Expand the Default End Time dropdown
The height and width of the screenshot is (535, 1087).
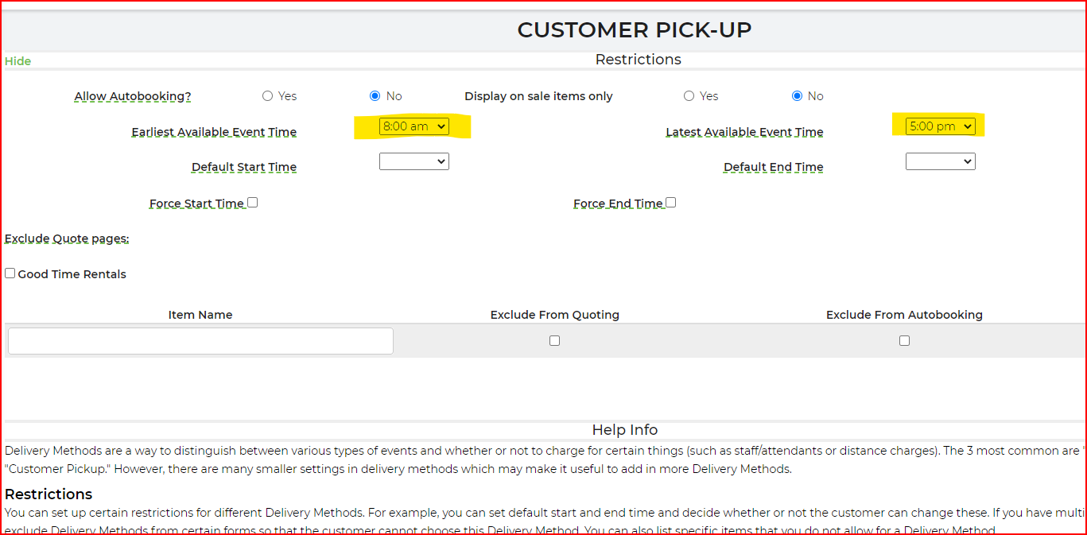coord(940,161)
